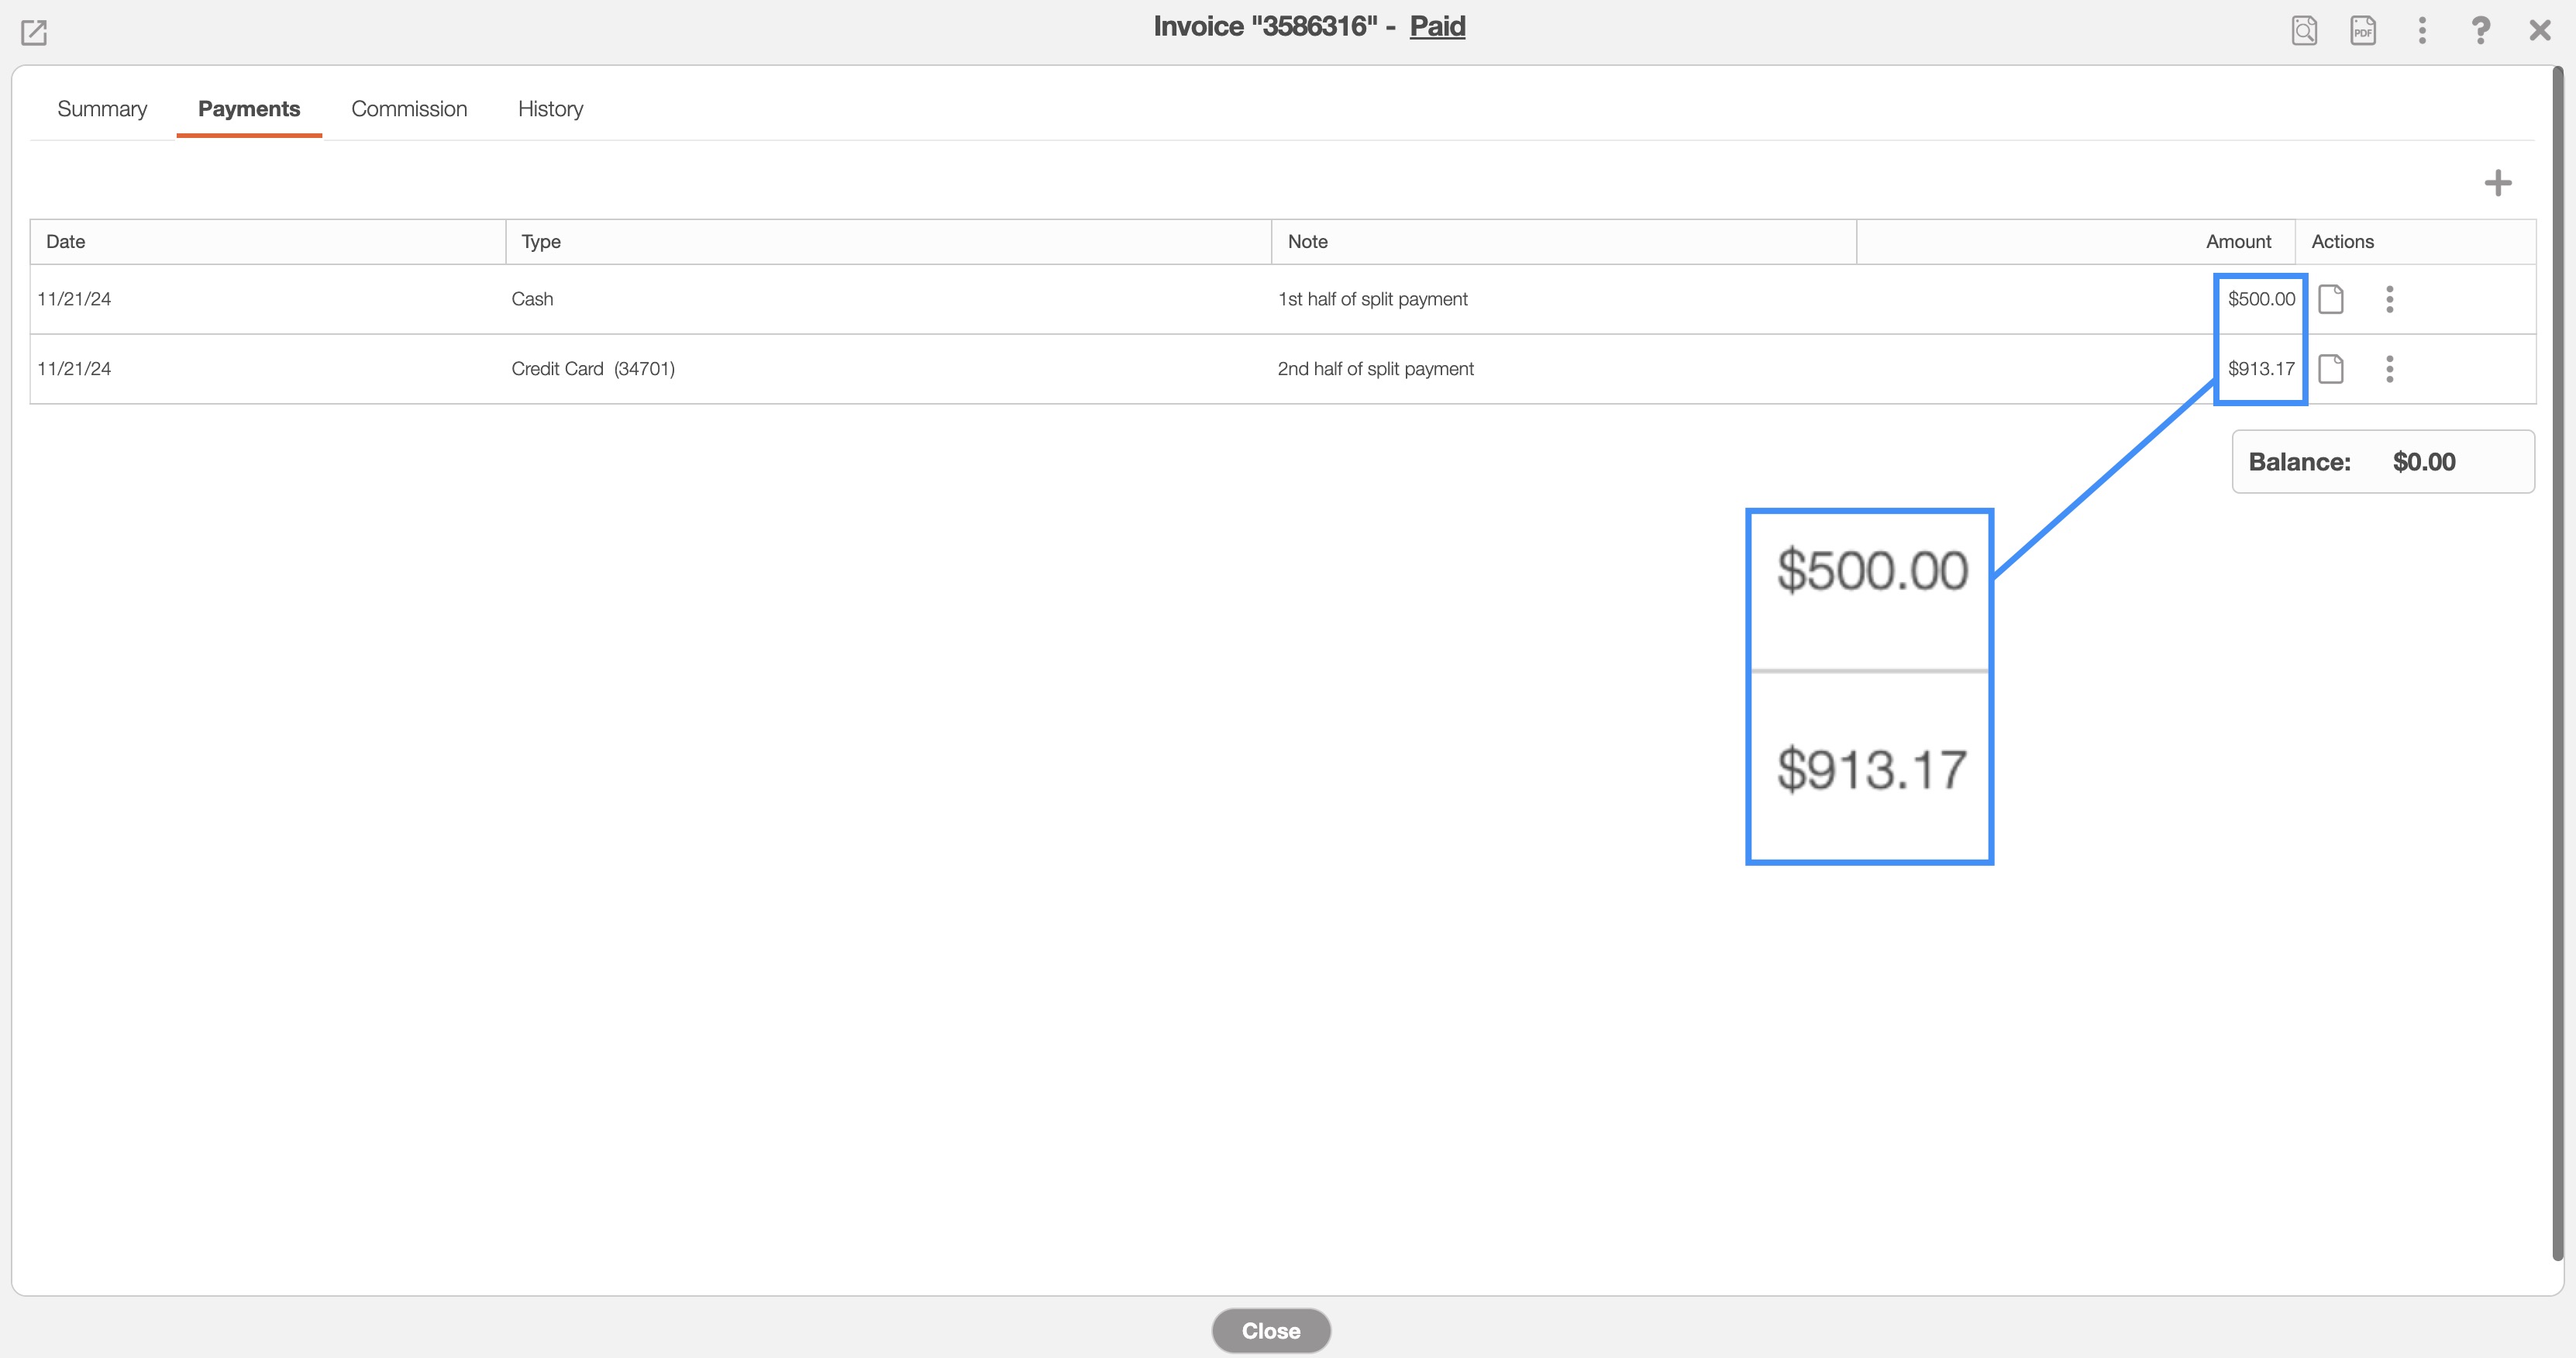Screen dimensions: 2576x1358
Task: Click the help question mark icon
Action: tap(2481, 30)
